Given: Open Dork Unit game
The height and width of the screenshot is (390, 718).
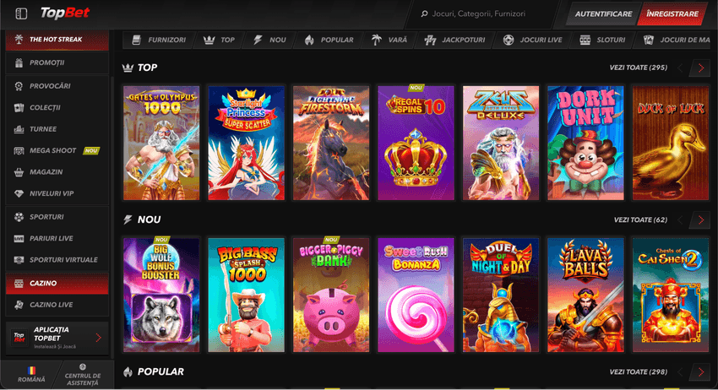Looking at the screenshot, I should [585, 143].
